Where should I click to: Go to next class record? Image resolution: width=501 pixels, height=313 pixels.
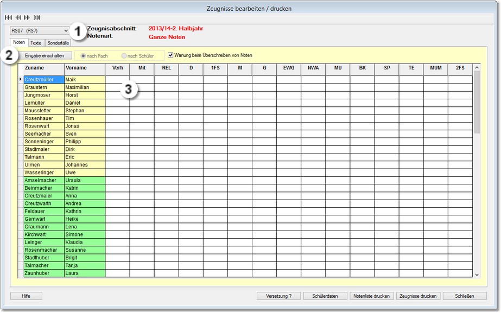click(27, 17)
